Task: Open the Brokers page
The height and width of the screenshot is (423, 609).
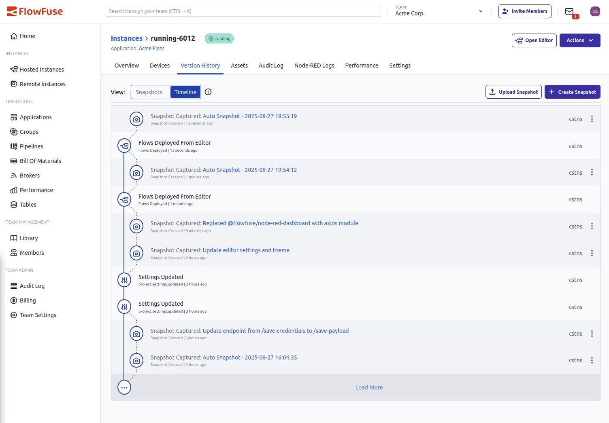Action: point(30,175)
